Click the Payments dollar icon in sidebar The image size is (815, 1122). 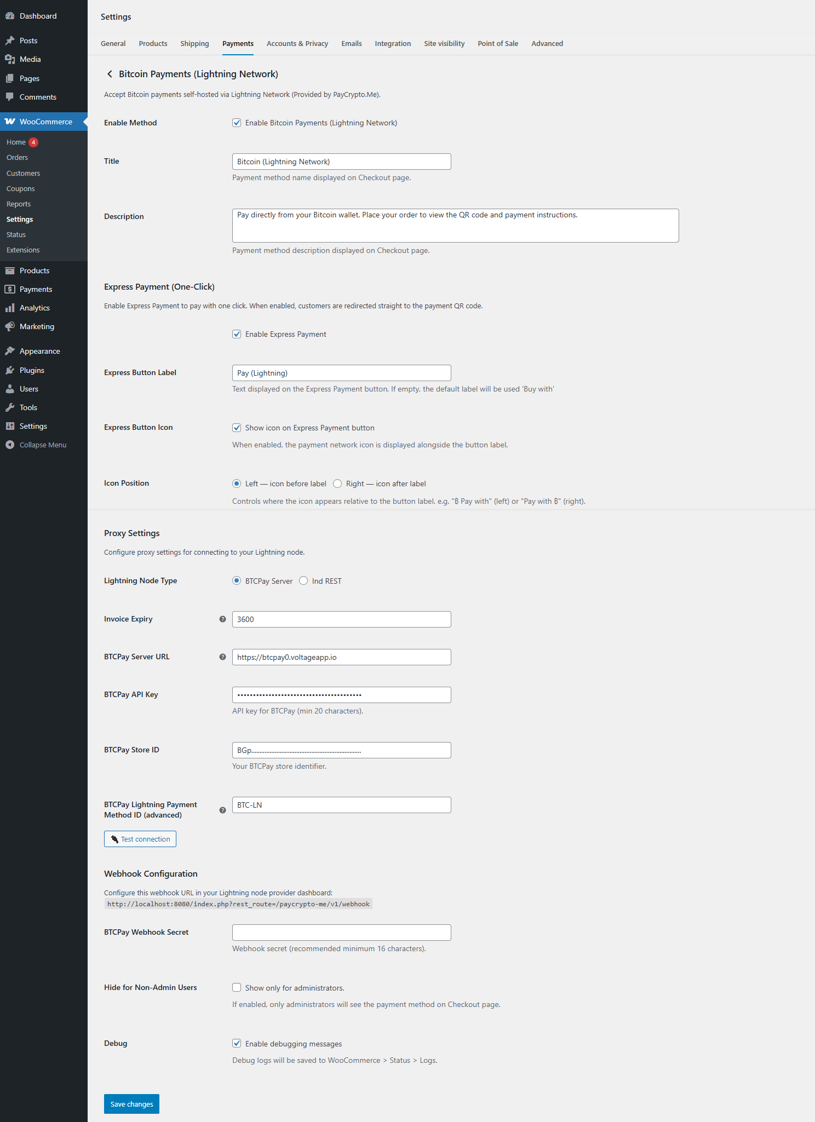(x=10, y=289)
